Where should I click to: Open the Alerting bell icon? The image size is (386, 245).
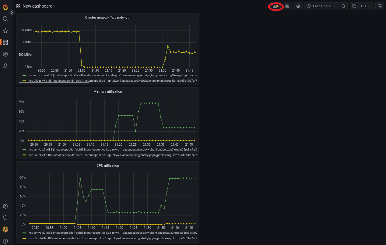(5, 66)
